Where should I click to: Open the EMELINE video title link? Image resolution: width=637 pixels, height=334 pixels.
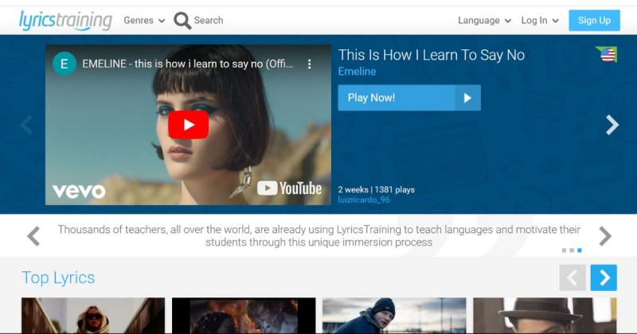(x=187, y=64)
